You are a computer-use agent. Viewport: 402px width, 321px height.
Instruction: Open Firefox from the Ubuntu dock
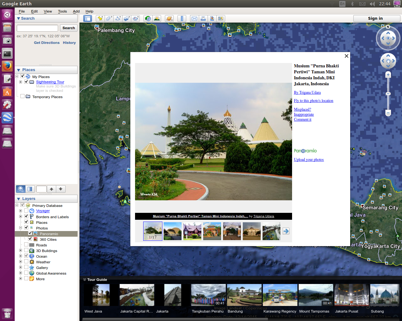[7, 66]
